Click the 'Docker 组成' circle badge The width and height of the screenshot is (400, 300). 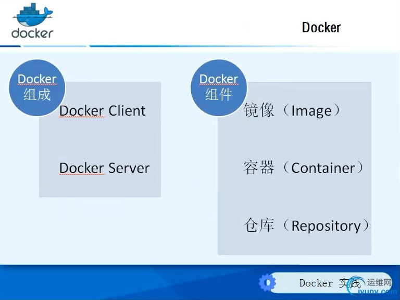pyautogui.click(x=37, y=87)
